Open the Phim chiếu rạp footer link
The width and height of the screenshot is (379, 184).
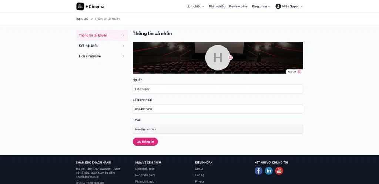[x=145, y=181]
